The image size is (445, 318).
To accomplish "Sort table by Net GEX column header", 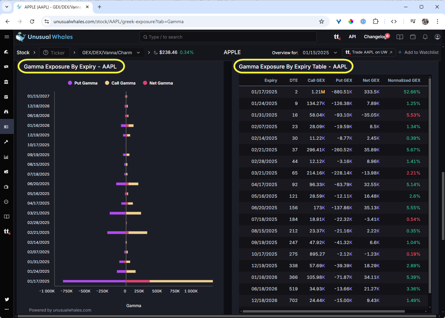I will point(371,80).
